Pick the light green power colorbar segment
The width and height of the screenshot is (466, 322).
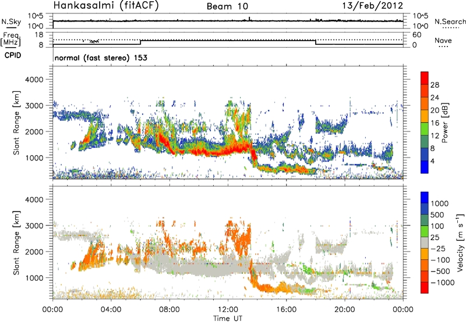(425, 129)
